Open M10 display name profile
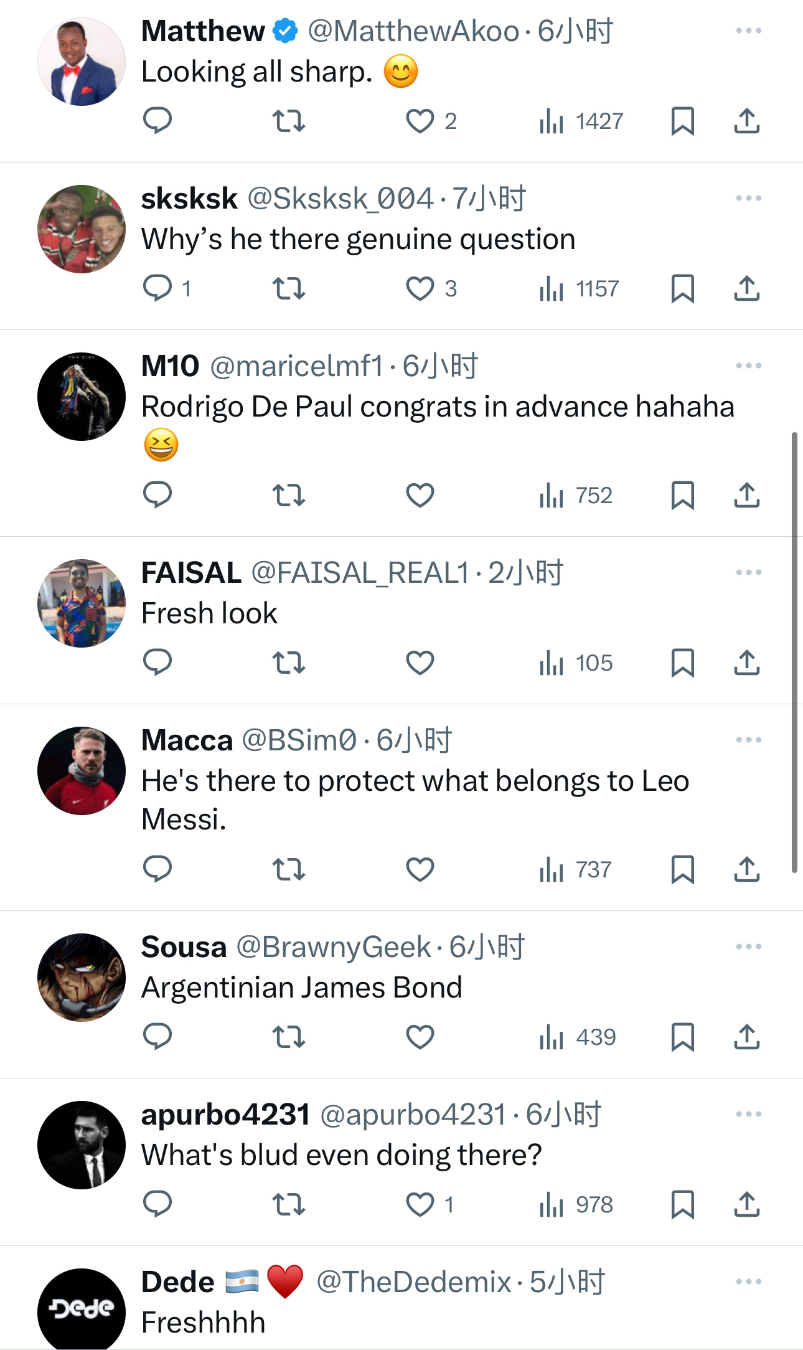Viewport: 803px width, 1350px height. (x=170, y=366)
